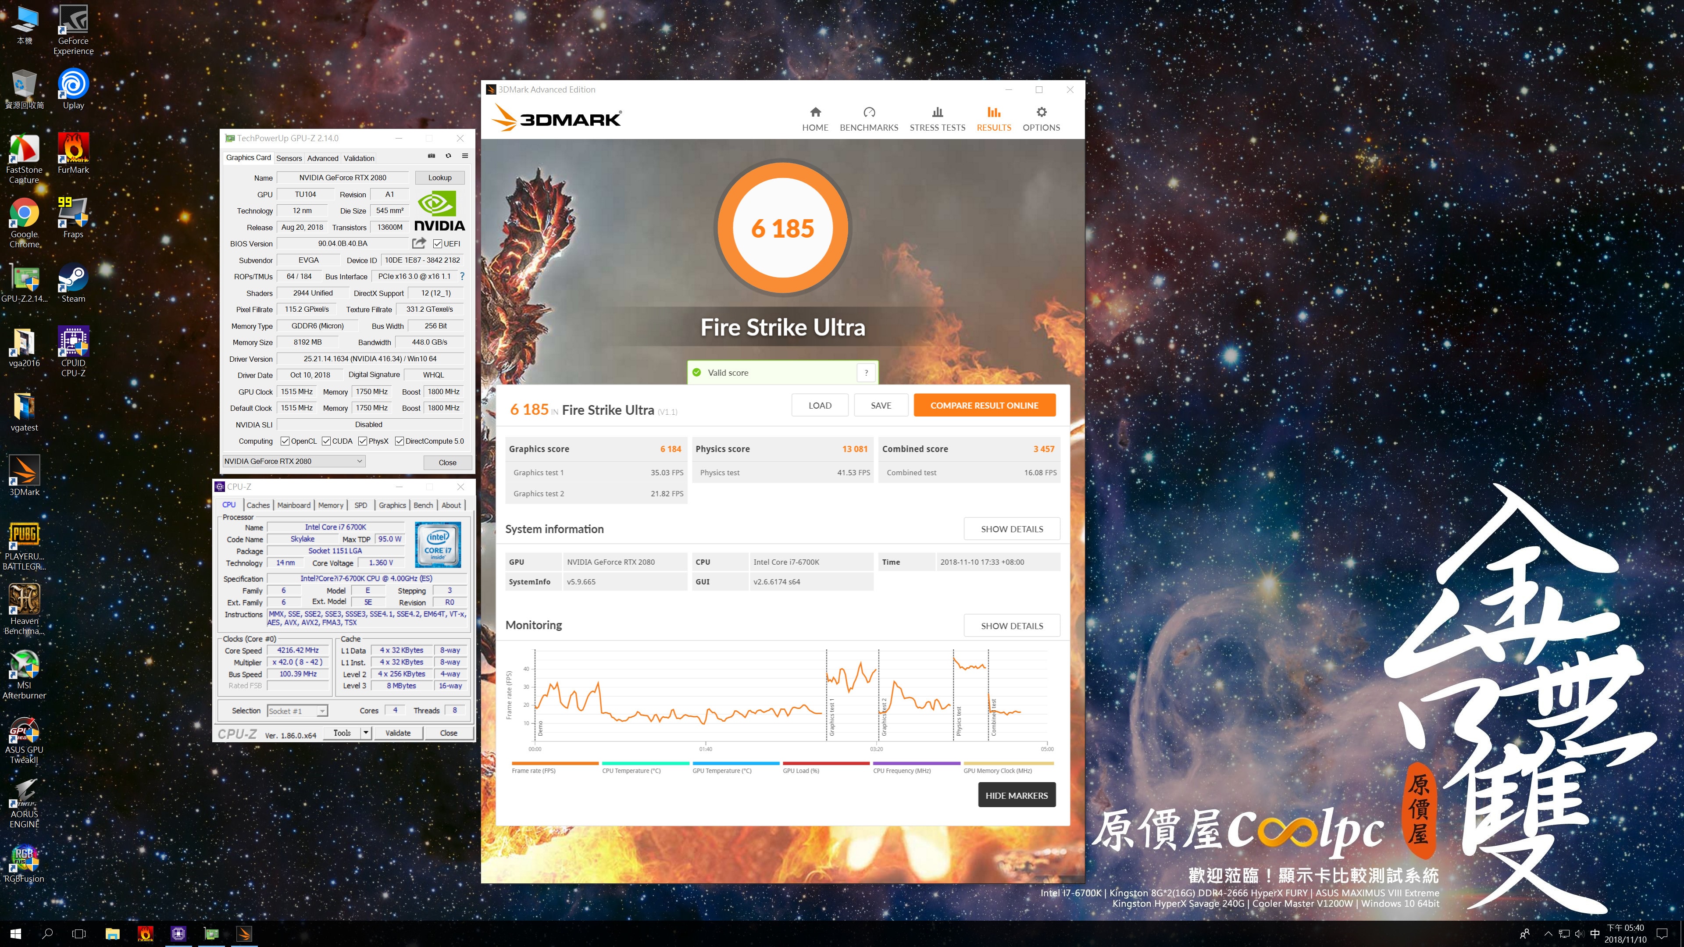Open FastStone Capture desktop icon
Screen dimensions: 1684x947
pos(24,158)
